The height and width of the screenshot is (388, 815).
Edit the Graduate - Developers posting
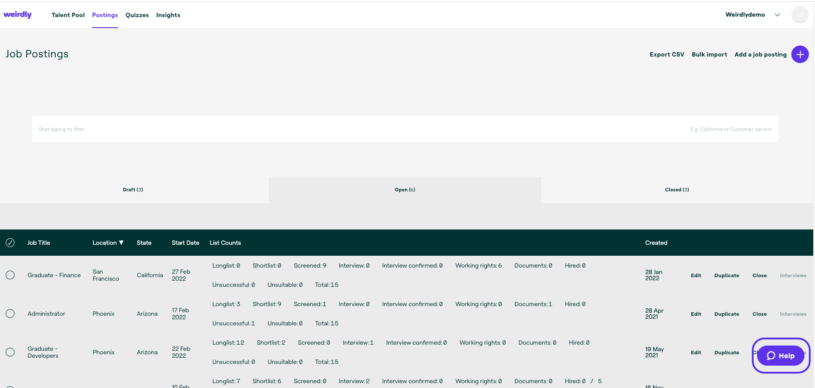[x=696, y=353]
